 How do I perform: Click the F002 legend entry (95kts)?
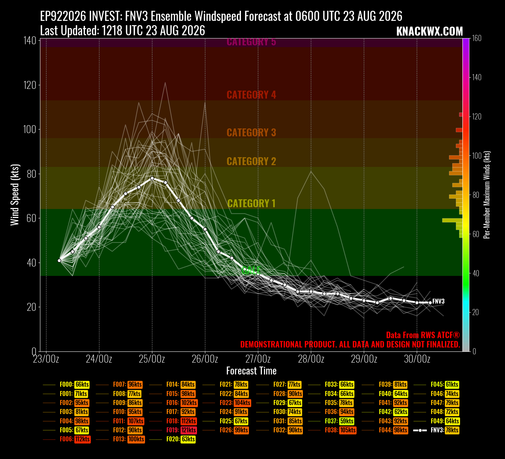[66, 403]
